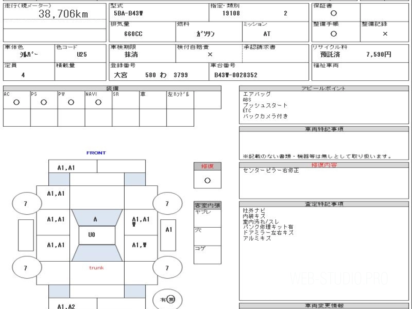This screenshot has height=309, width=412.
Task: Click the ABS appeal point entry
Action: click(247, 100)
